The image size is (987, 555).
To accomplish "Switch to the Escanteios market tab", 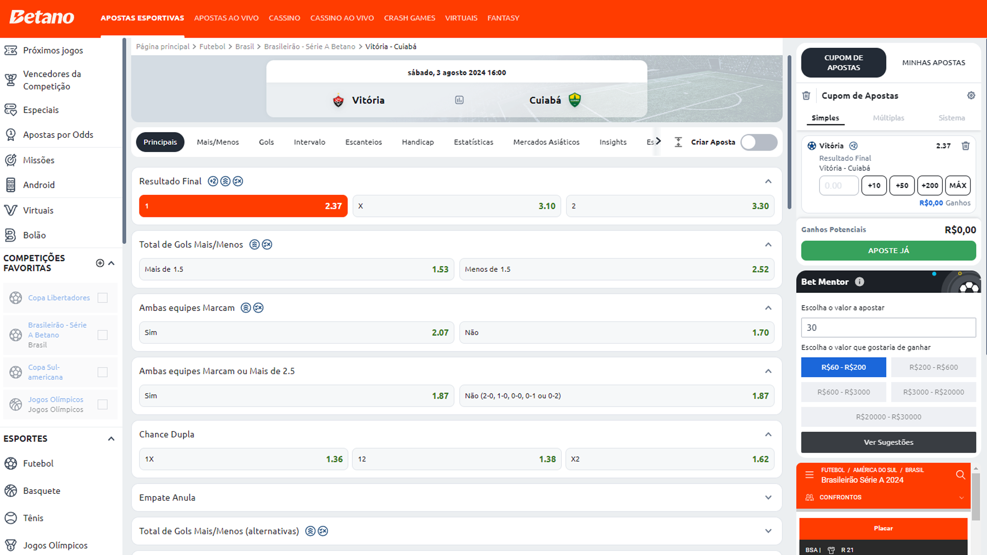I will click(363, 142).
